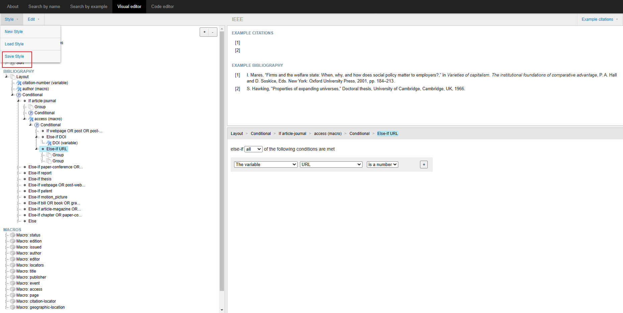The height and width of the screenshot is (313, 623).
Task: Select Else-If article-magazine OR... node
Action: [x=55, y=209]
